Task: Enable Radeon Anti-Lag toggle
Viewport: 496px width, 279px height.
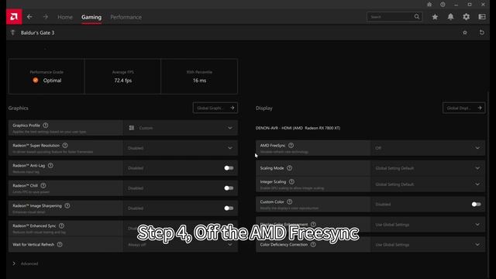Action: [229, 168]
